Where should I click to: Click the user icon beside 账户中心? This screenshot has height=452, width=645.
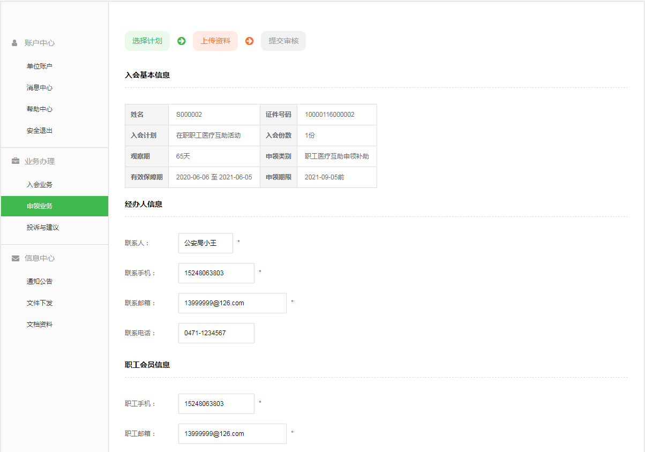point(14,43)
